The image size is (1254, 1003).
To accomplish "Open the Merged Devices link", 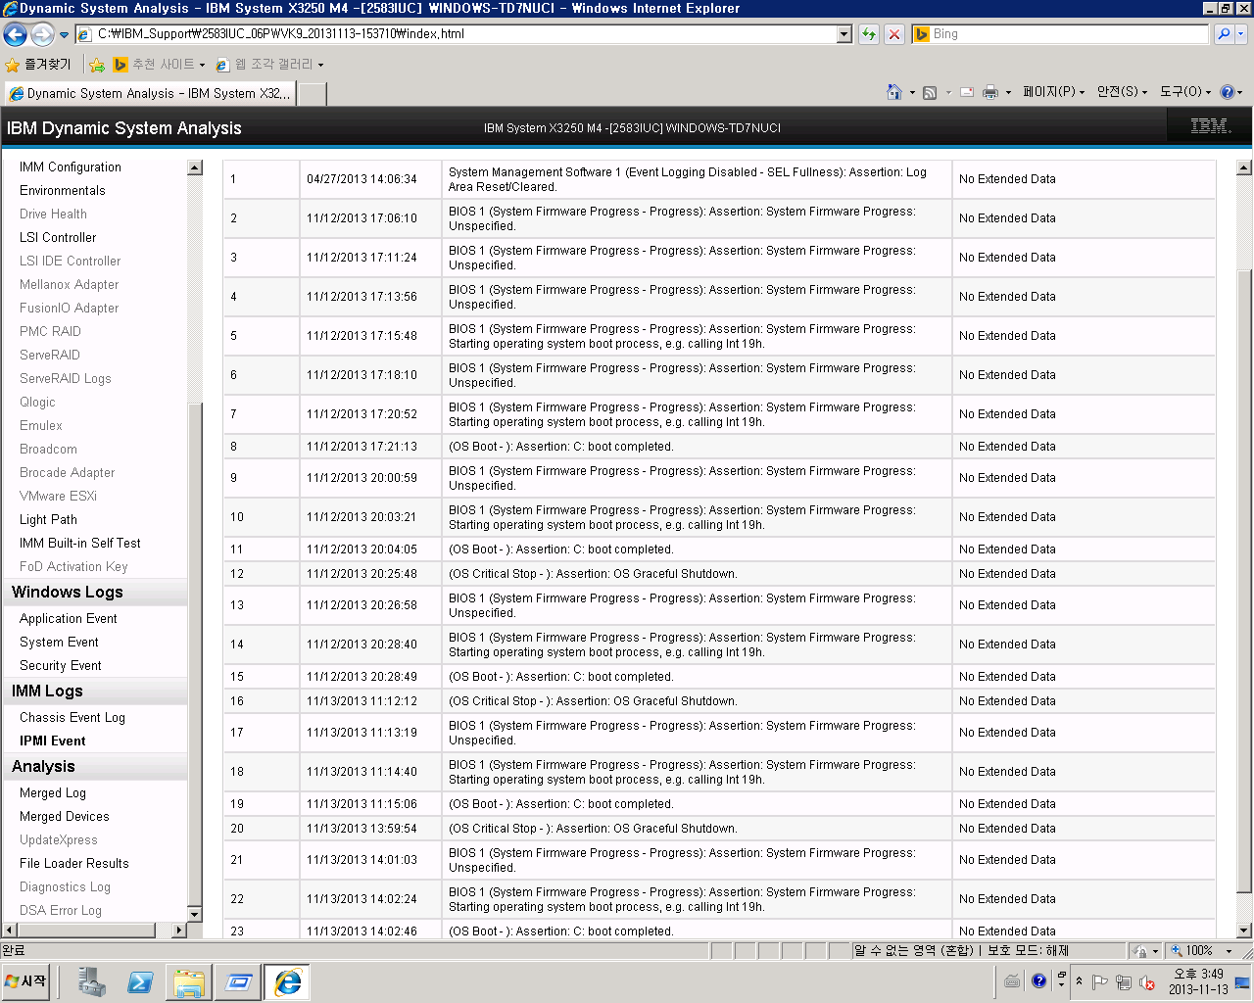I will (x=65, y=817).
